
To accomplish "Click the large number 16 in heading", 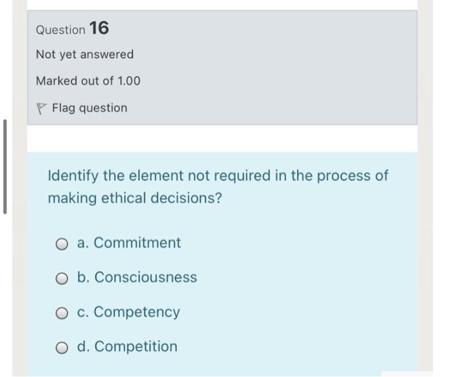I will pyautogui.click(x=99, y=28).
